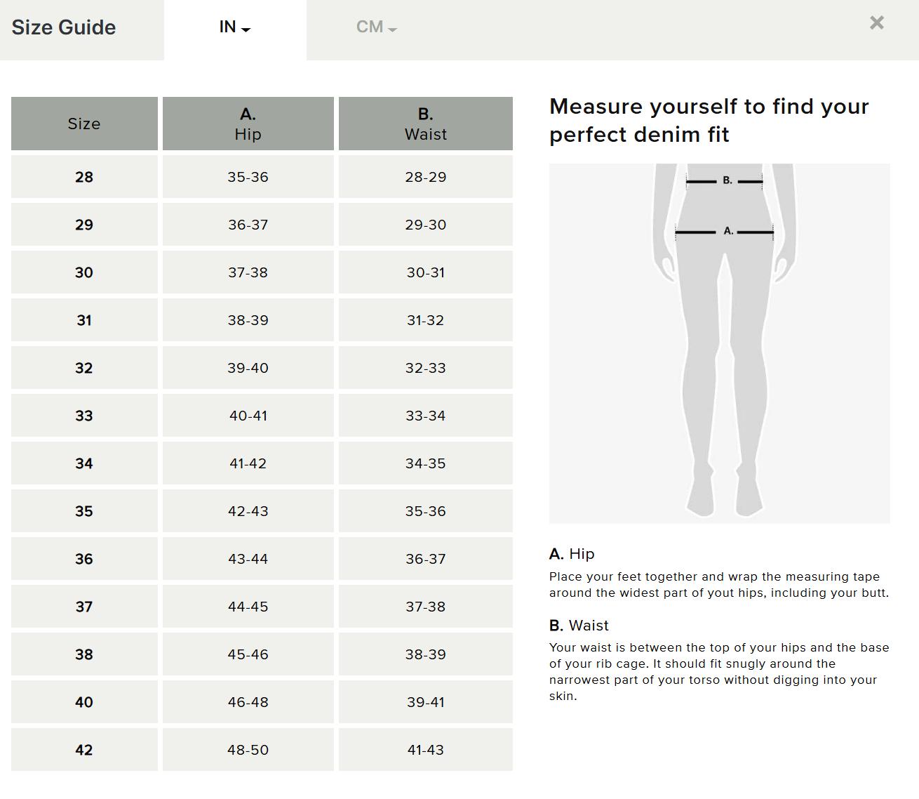Click the A. Hip description heading
919x799 pixels.
(x=570, y=554)
